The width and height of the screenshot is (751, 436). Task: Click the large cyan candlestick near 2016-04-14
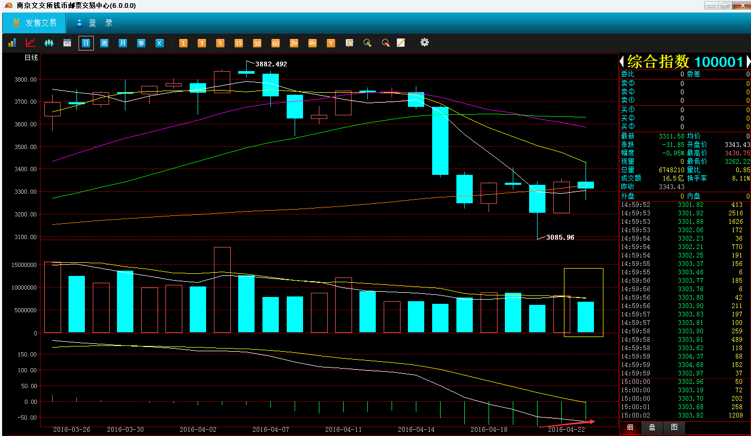440,141
